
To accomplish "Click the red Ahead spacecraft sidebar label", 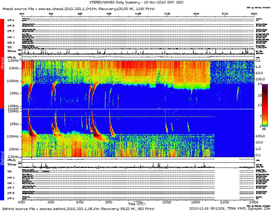I will coord(2,64).
